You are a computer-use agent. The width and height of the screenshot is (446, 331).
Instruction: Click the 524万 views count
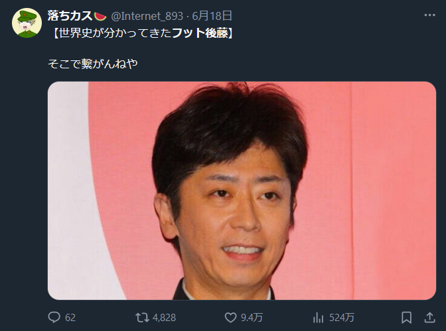click(x=342, y=317)
